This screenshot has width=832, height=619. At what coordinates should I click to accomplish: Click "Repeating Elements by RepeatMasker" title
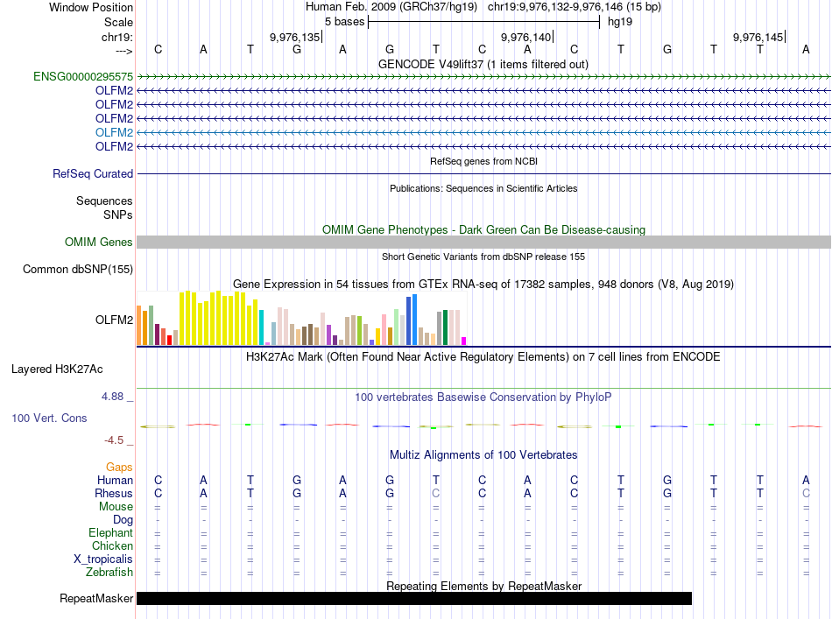(484, 586)
